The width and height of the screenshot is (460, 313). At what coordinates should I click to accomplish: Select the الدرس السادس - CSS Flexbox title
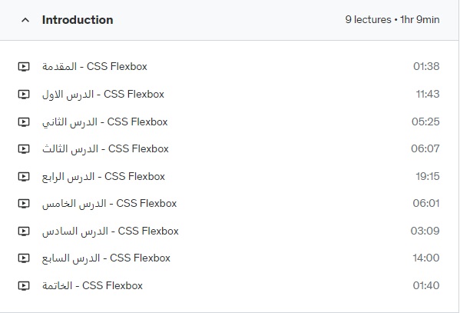(111, 231)
